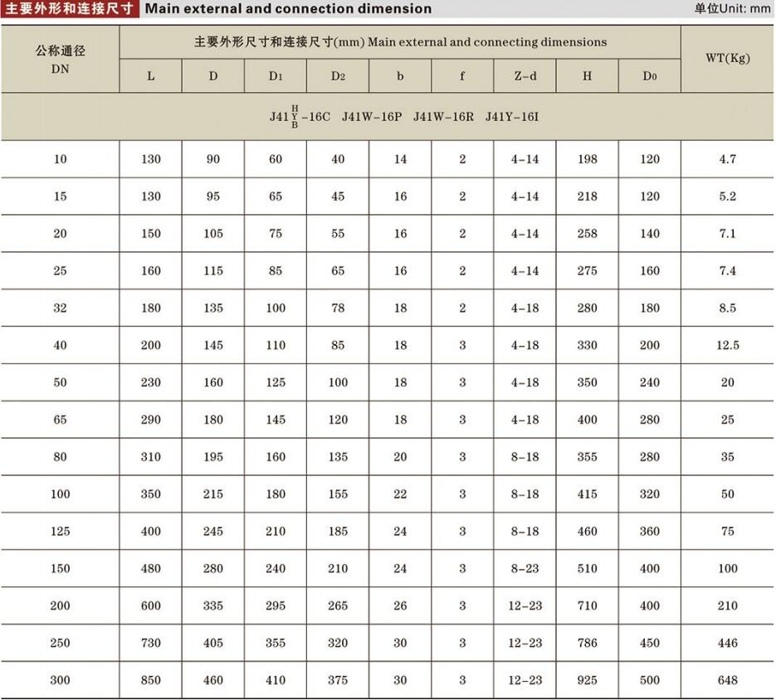Select the f value 2 for DN 32
This screenshot has height=700, width=776.
point(461,307)
